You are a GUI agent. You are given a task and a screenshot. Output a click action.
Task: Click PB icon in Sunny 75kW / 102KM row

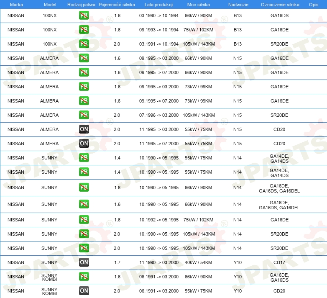(x=84, y=220)
